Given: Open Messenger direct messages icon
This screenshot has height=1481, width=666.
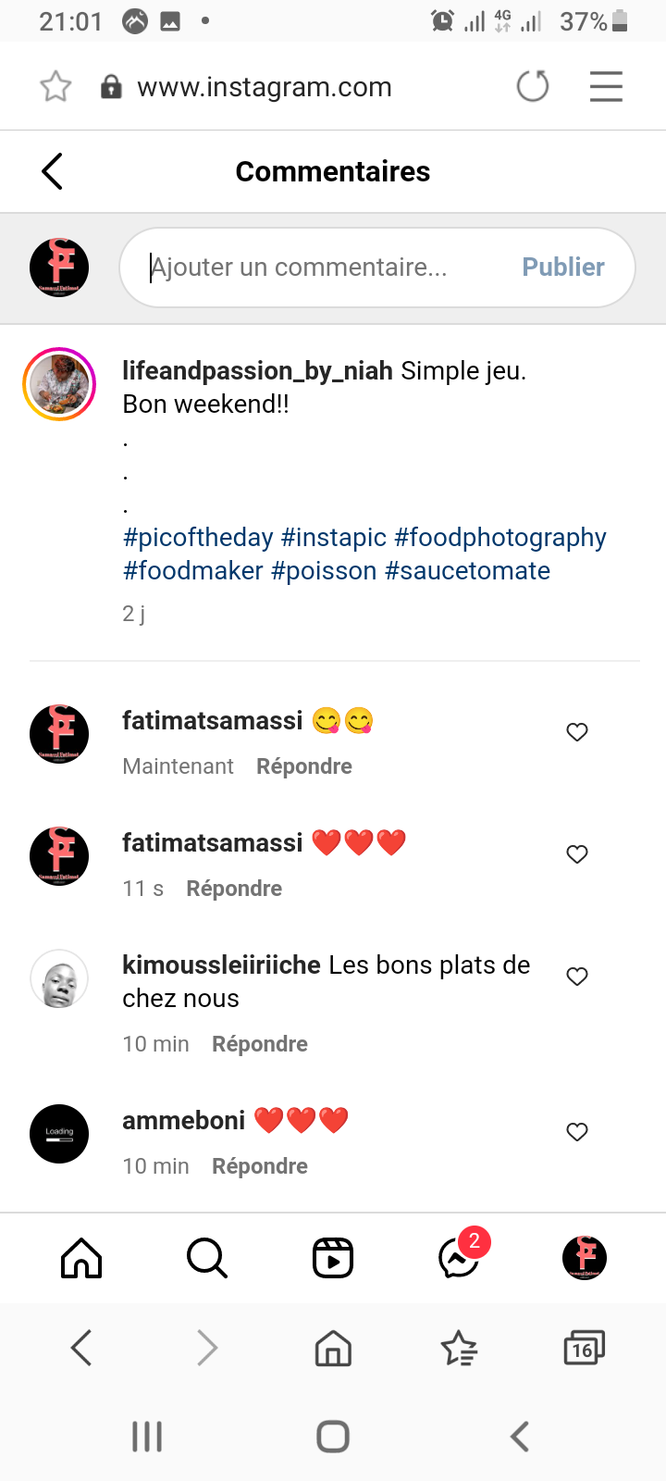Looking at the screenshot, I should point(459,1258).
